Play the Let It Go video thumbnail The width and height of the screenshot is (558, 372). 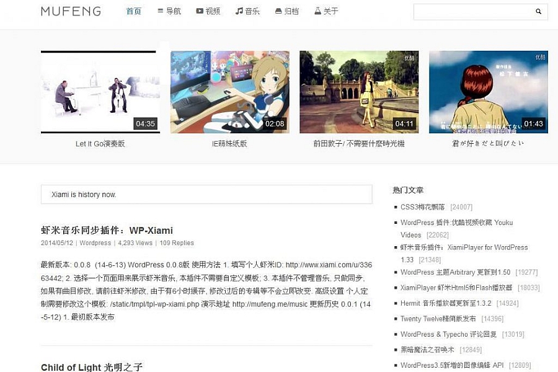click(100, 92)
